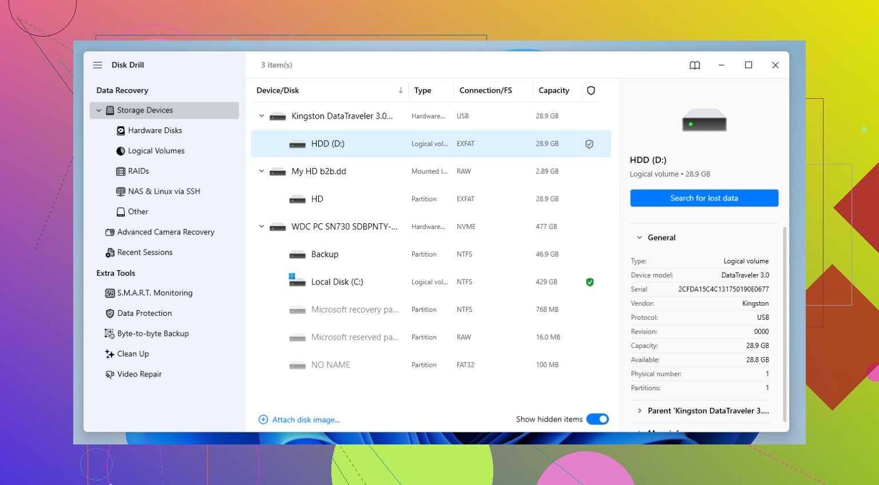This screenshot has height=485, width=879.
Task: Click the NAS & Linux via SSH icon
Action: click(x=121, y=191)
